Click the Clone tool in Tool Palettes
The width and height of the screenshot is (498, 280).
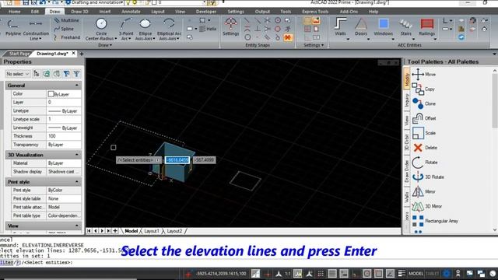click(423, 103)
